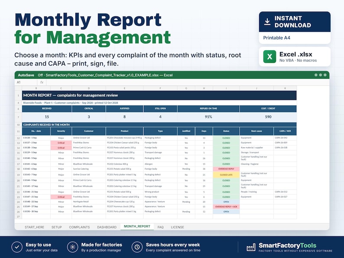Click cell C-0142 - 6 Sep
The width and height of the screenshot is (344, 258).
point(36,169)
